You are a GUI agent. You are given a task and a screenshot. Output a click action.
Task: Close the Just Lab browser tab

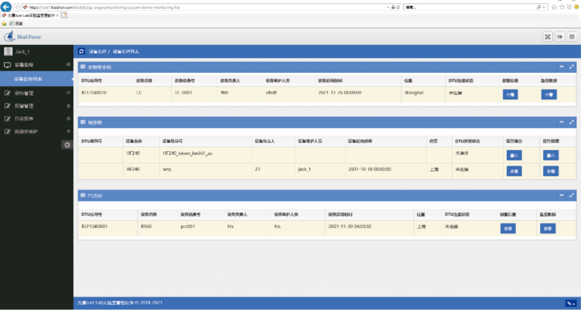click(x=58, y=16)
